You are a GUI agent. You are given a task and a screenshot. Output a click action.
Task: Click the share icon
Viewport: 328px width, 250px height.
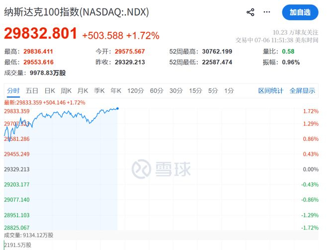pyautogui.click(x=250, y=12)
